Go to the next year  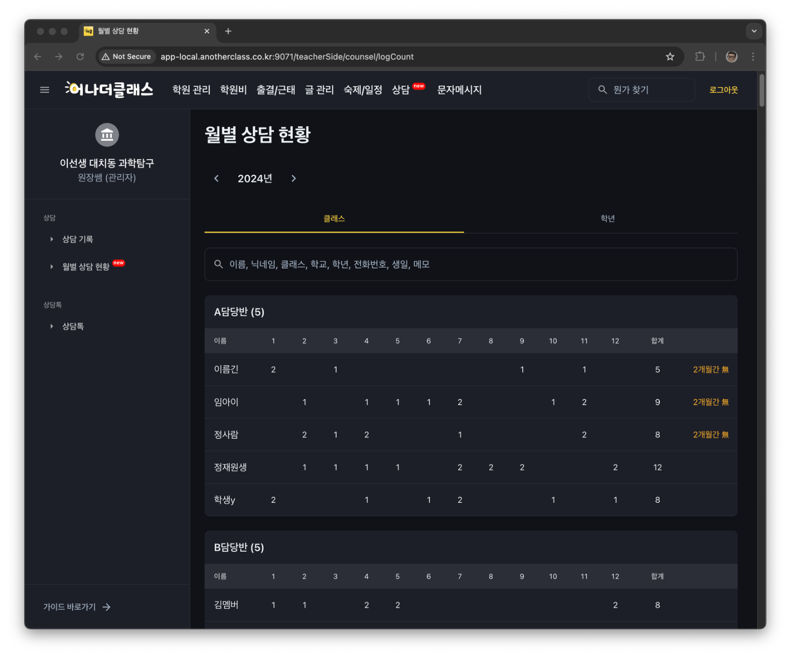tap(294, 178)
